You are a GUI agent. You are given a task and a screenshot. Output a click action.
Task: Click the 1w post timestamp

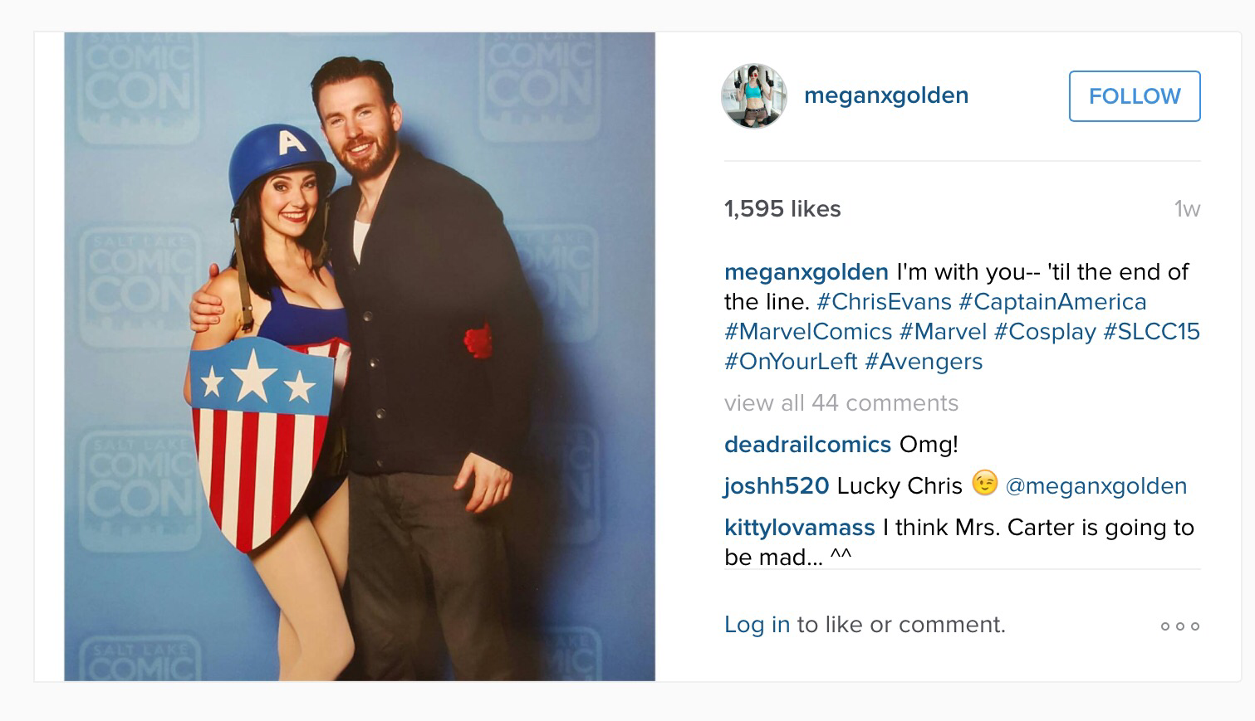point(1187,209)
